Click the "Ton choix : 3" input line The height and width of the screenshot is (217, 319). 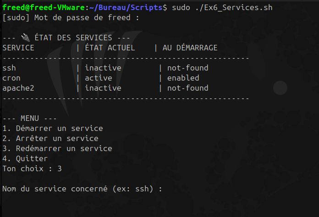(x=32, y=168)
